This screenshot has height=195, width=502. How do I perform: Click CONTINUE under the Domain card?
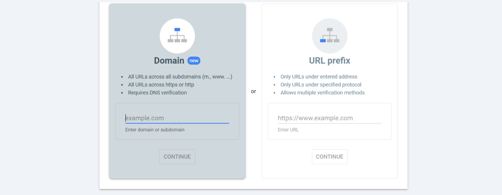tap(177, 156)
